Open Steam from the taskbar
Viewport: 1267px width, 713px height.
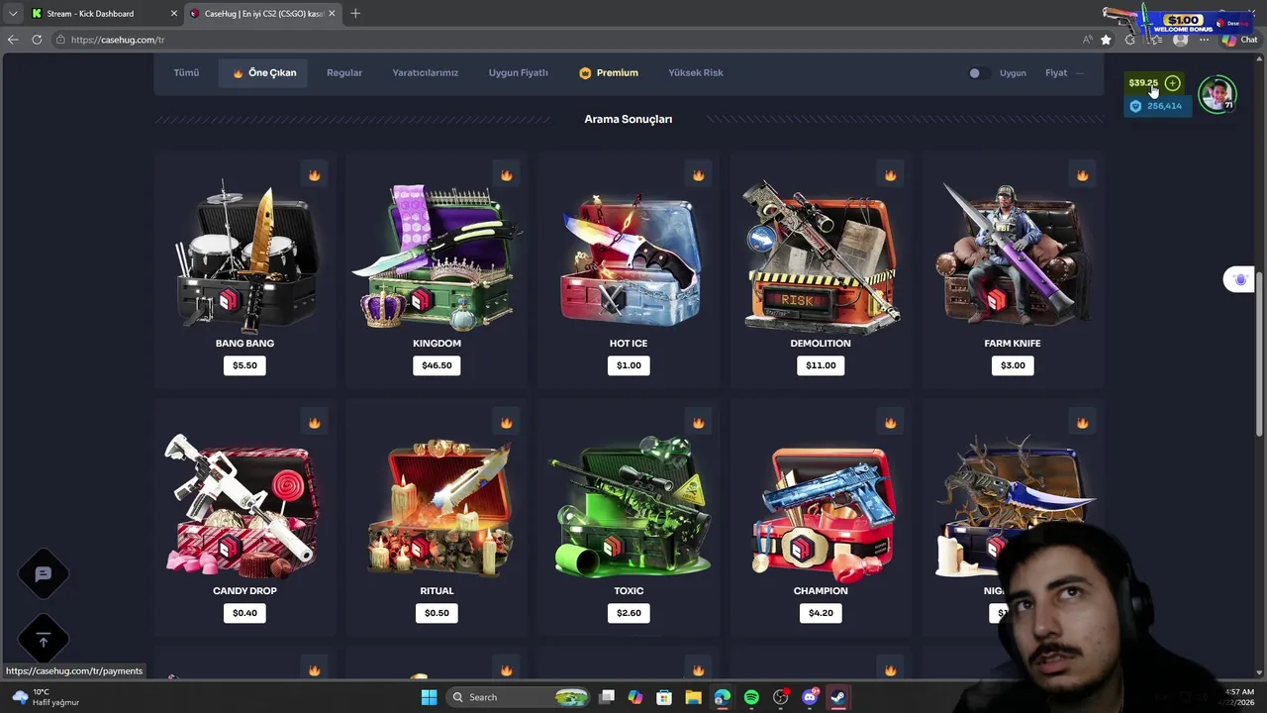[837, 697]
